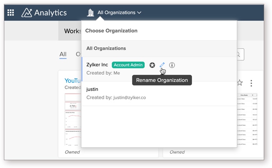Open the apps grid launcher
The image size is (272, 168).
click(11, 12)
